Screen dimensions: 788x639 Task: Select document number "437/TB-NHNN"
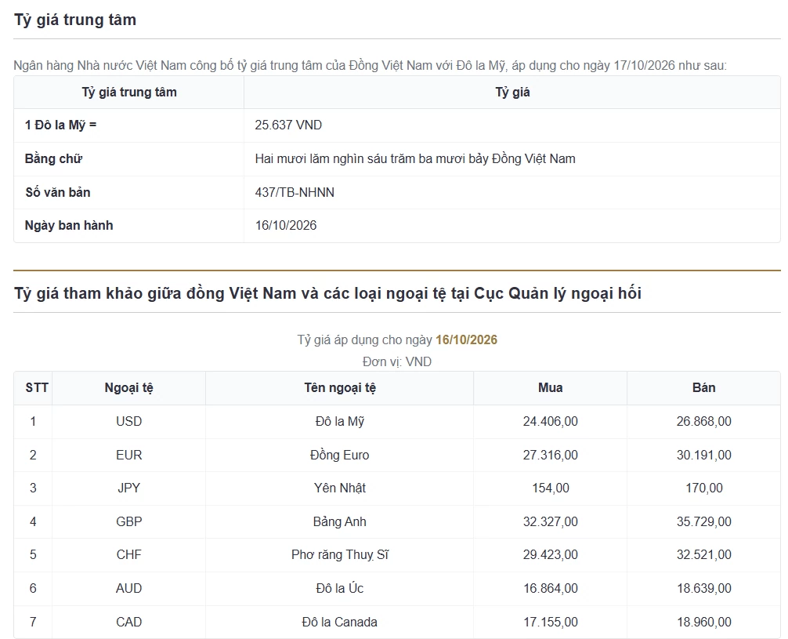tap(295, 192)
